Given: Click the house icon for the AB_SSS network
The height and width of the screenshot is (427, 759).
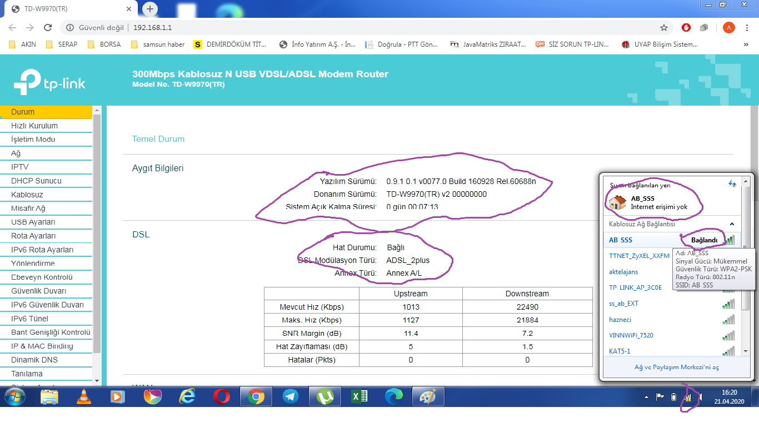Looking at the screenshot, I should click(x=618, y=202).
